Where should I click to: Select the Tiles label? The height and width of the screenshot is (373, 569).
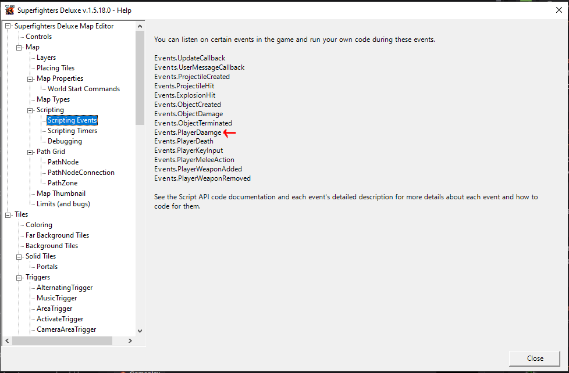[x=22, y=214]
